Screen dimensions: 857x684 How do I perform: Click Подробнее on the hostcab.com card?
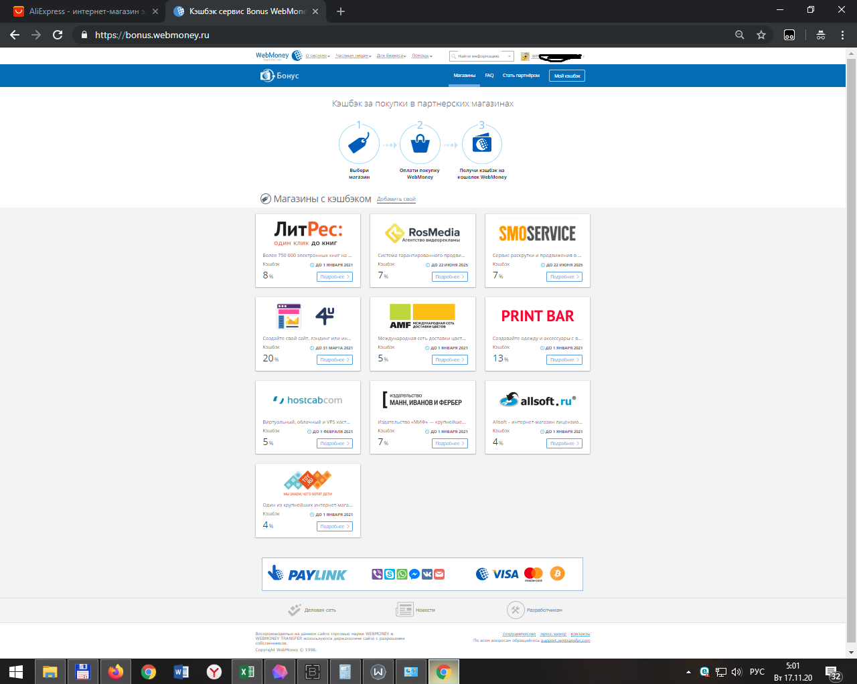(335, 443)
